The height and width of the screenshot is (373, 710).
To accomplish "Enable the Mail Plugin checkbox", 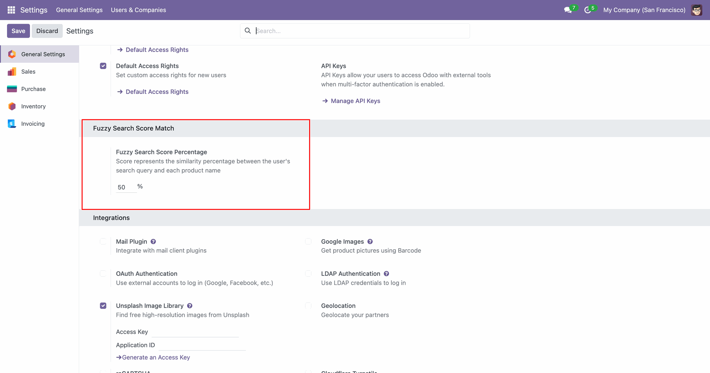I will point(103,242).
